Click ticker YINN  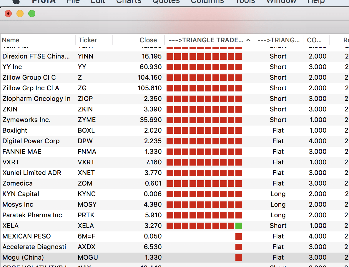[x=85, y=56]
